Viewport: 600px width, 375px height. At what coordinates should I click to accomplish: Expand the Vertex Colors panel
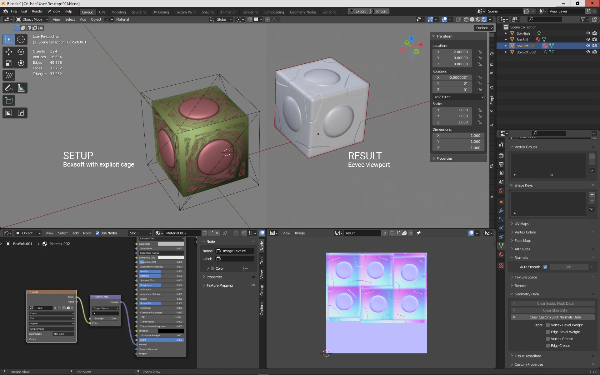pos(525,232)
